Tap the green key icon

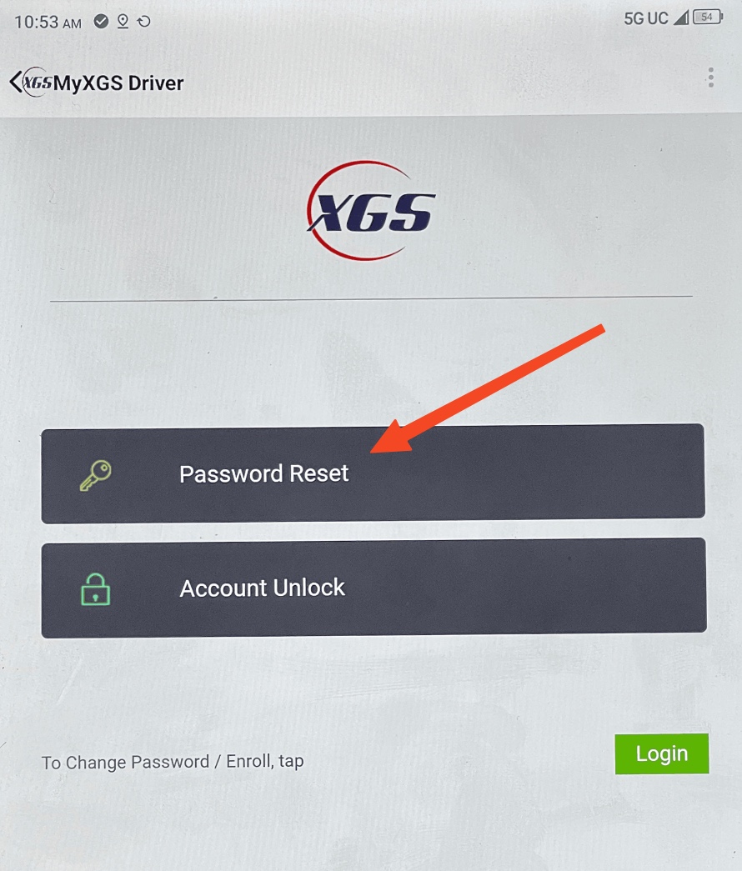click(x=96, y=475)
